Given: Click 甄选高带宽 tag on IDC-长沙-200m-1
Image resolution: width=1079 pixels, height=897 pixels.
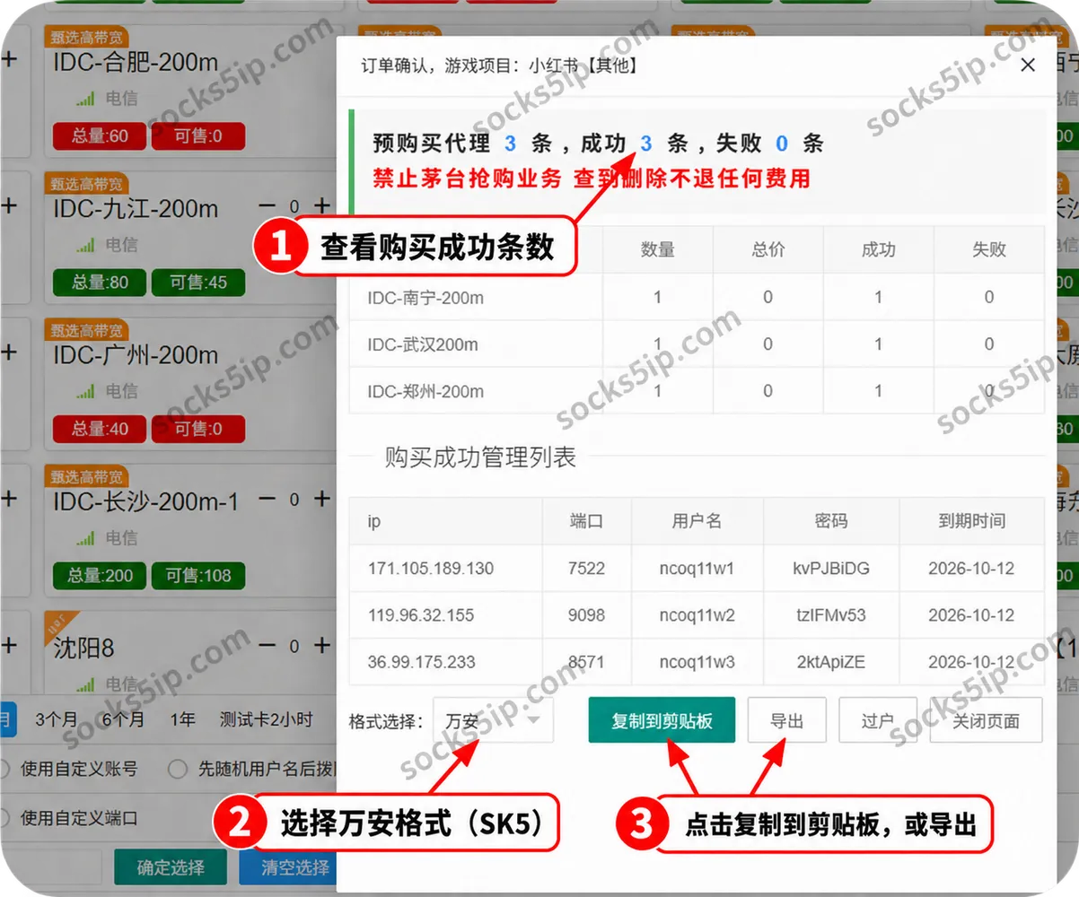Looking at the screenshot, I should coord(86,477).
